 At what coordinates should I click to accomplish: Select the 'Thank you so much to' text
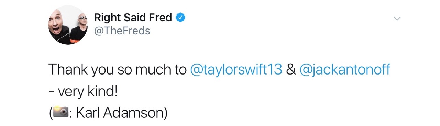[x=118, y=70]
